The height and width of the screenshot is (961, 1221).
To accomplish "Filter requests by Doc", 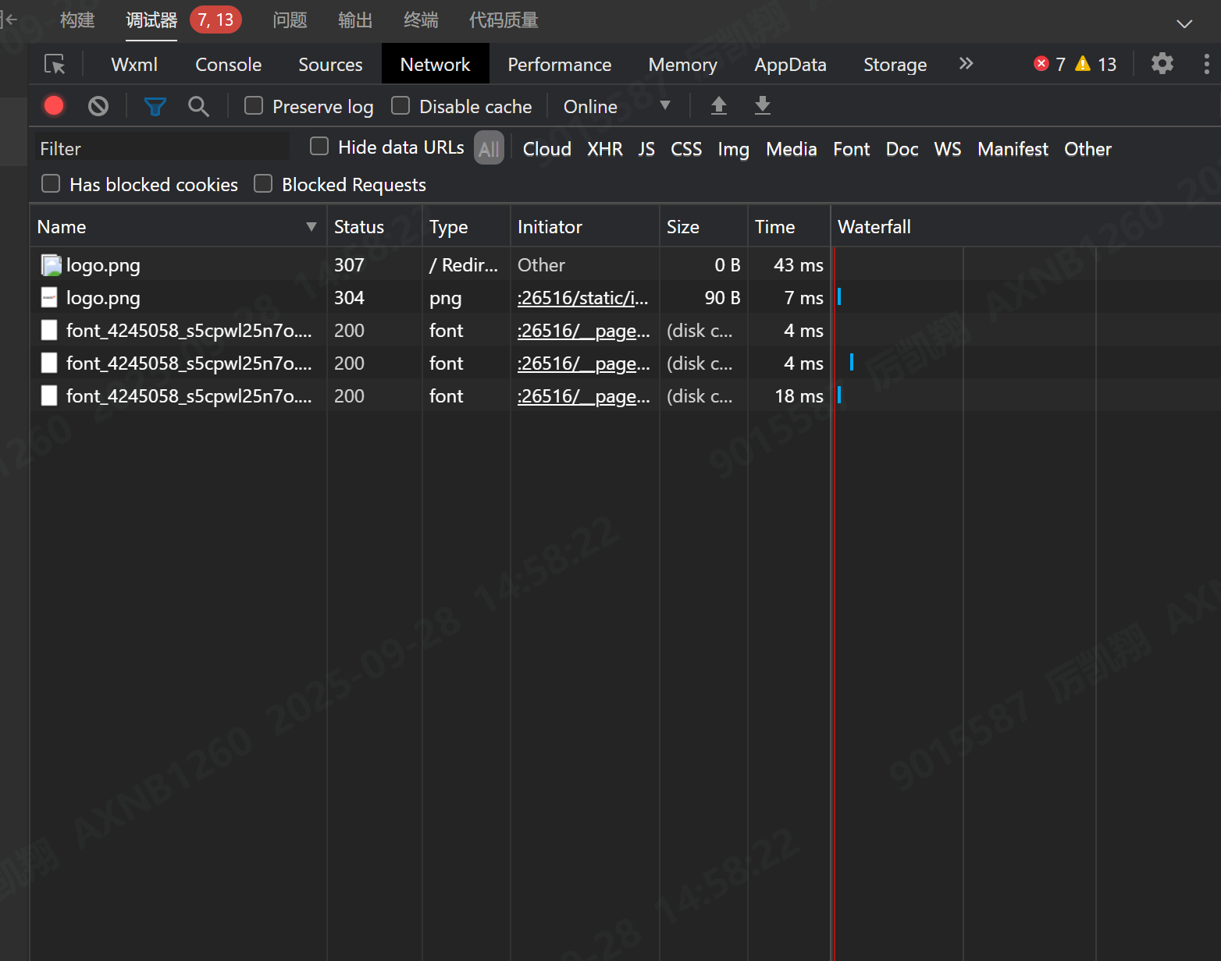I will 902,149.
